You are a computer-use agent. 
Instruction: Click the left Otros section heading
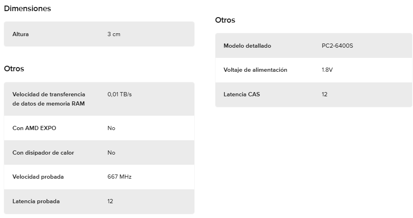coord(14,69)
